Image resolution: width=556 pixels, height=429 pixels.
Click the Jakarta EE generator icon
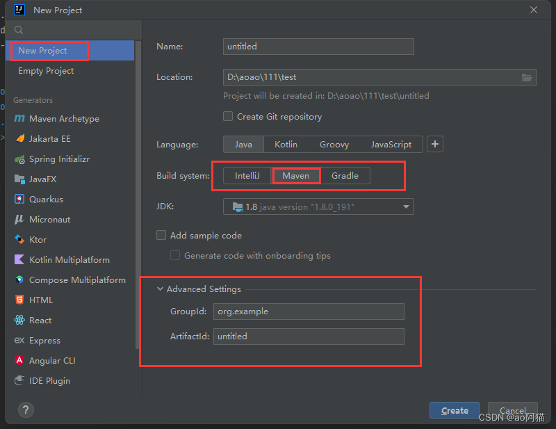[20, 138]
